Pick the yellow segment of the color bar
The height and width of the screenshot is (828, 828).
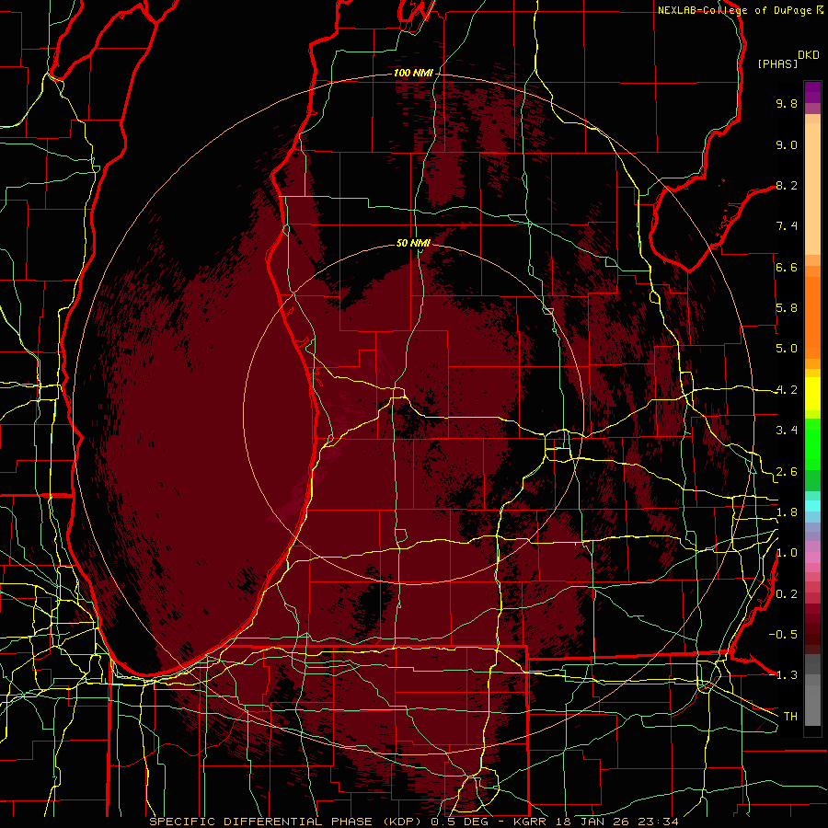click(x=812, y=394)
